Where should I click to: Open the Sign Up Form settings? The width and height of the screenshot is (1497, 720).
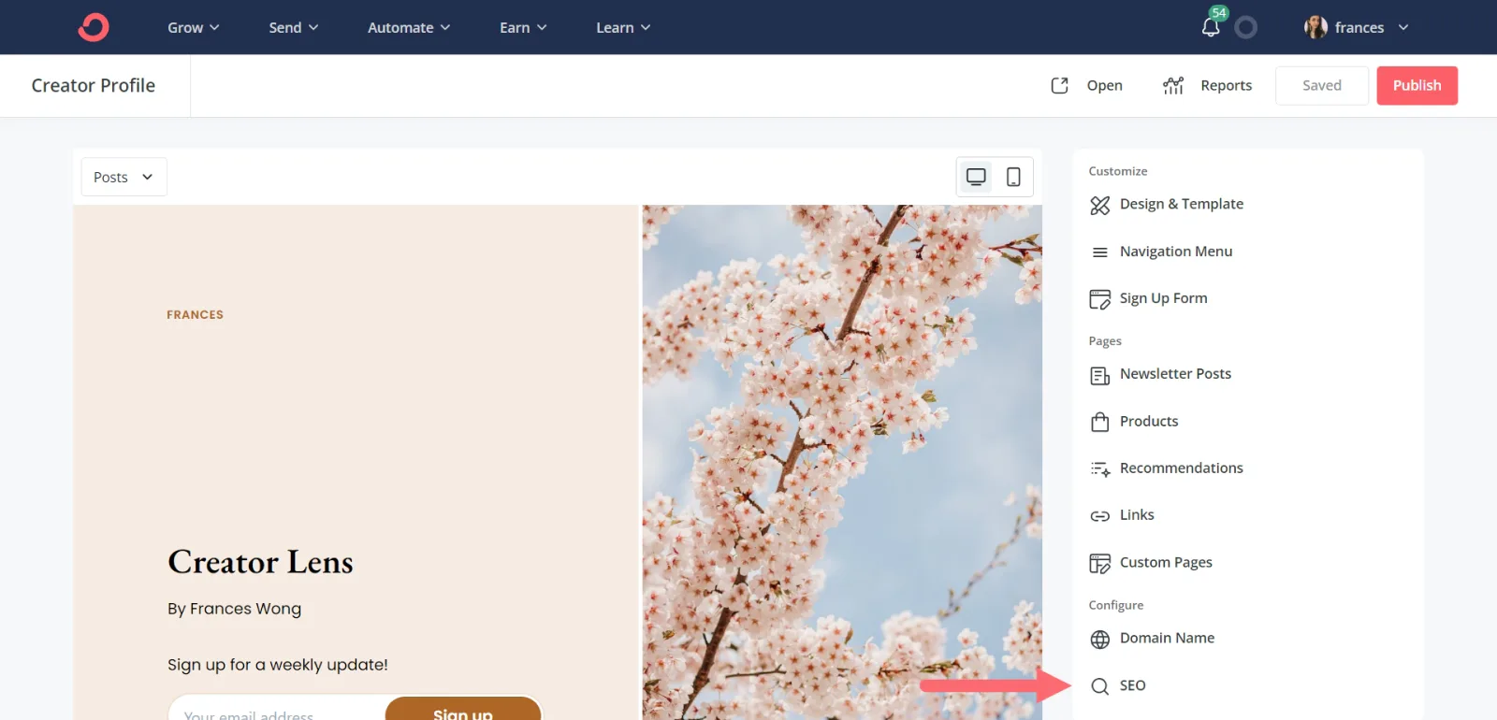coord(1163,298)
